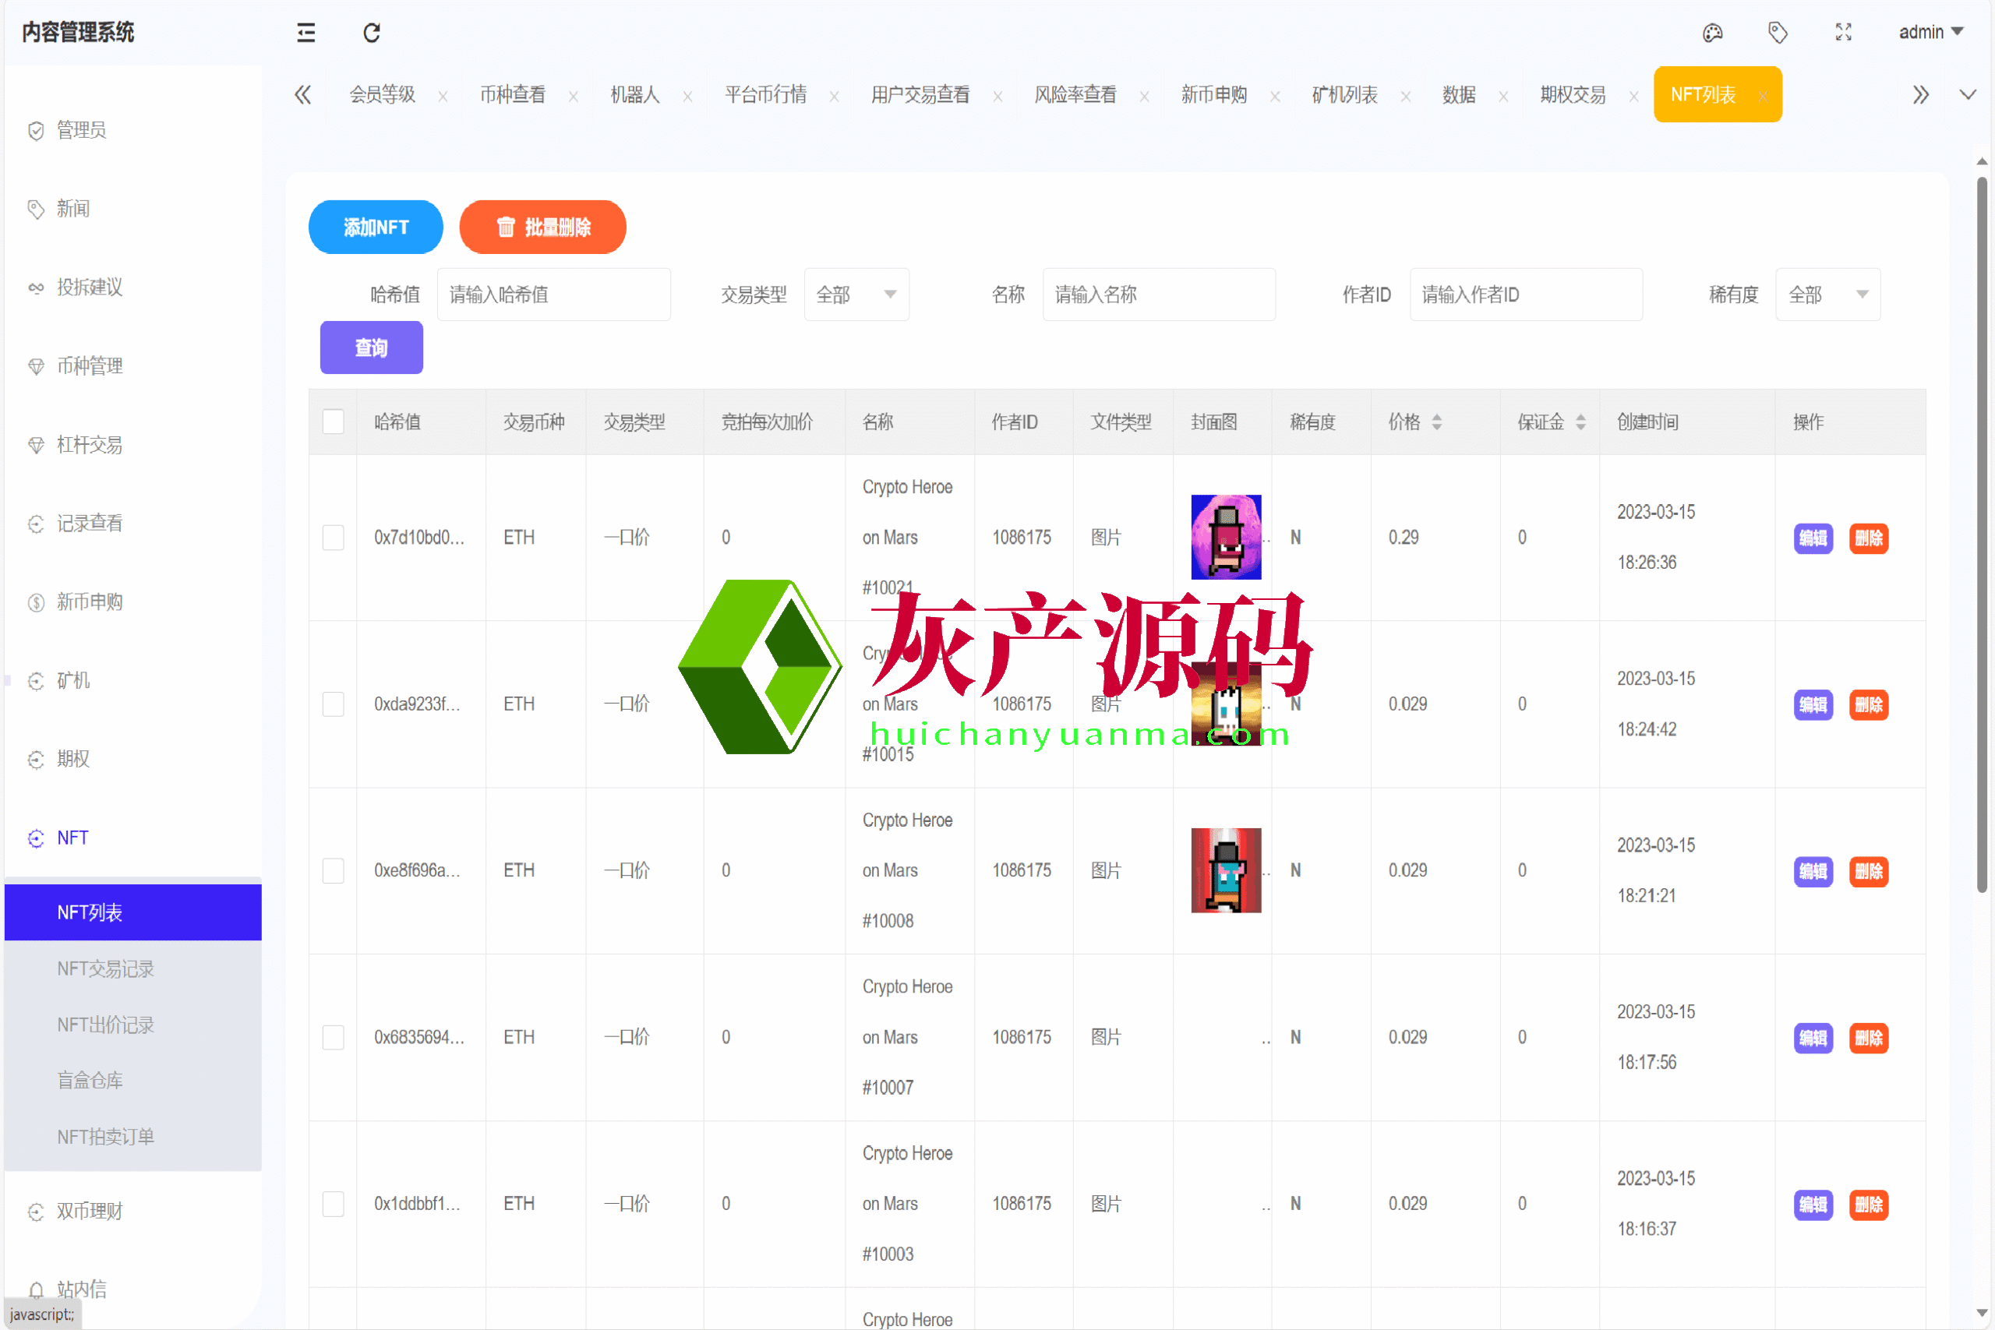Screen dimensions: 1995x1330
Task: Click the refresh icon in top bar
Action: (x=372, y=33)
